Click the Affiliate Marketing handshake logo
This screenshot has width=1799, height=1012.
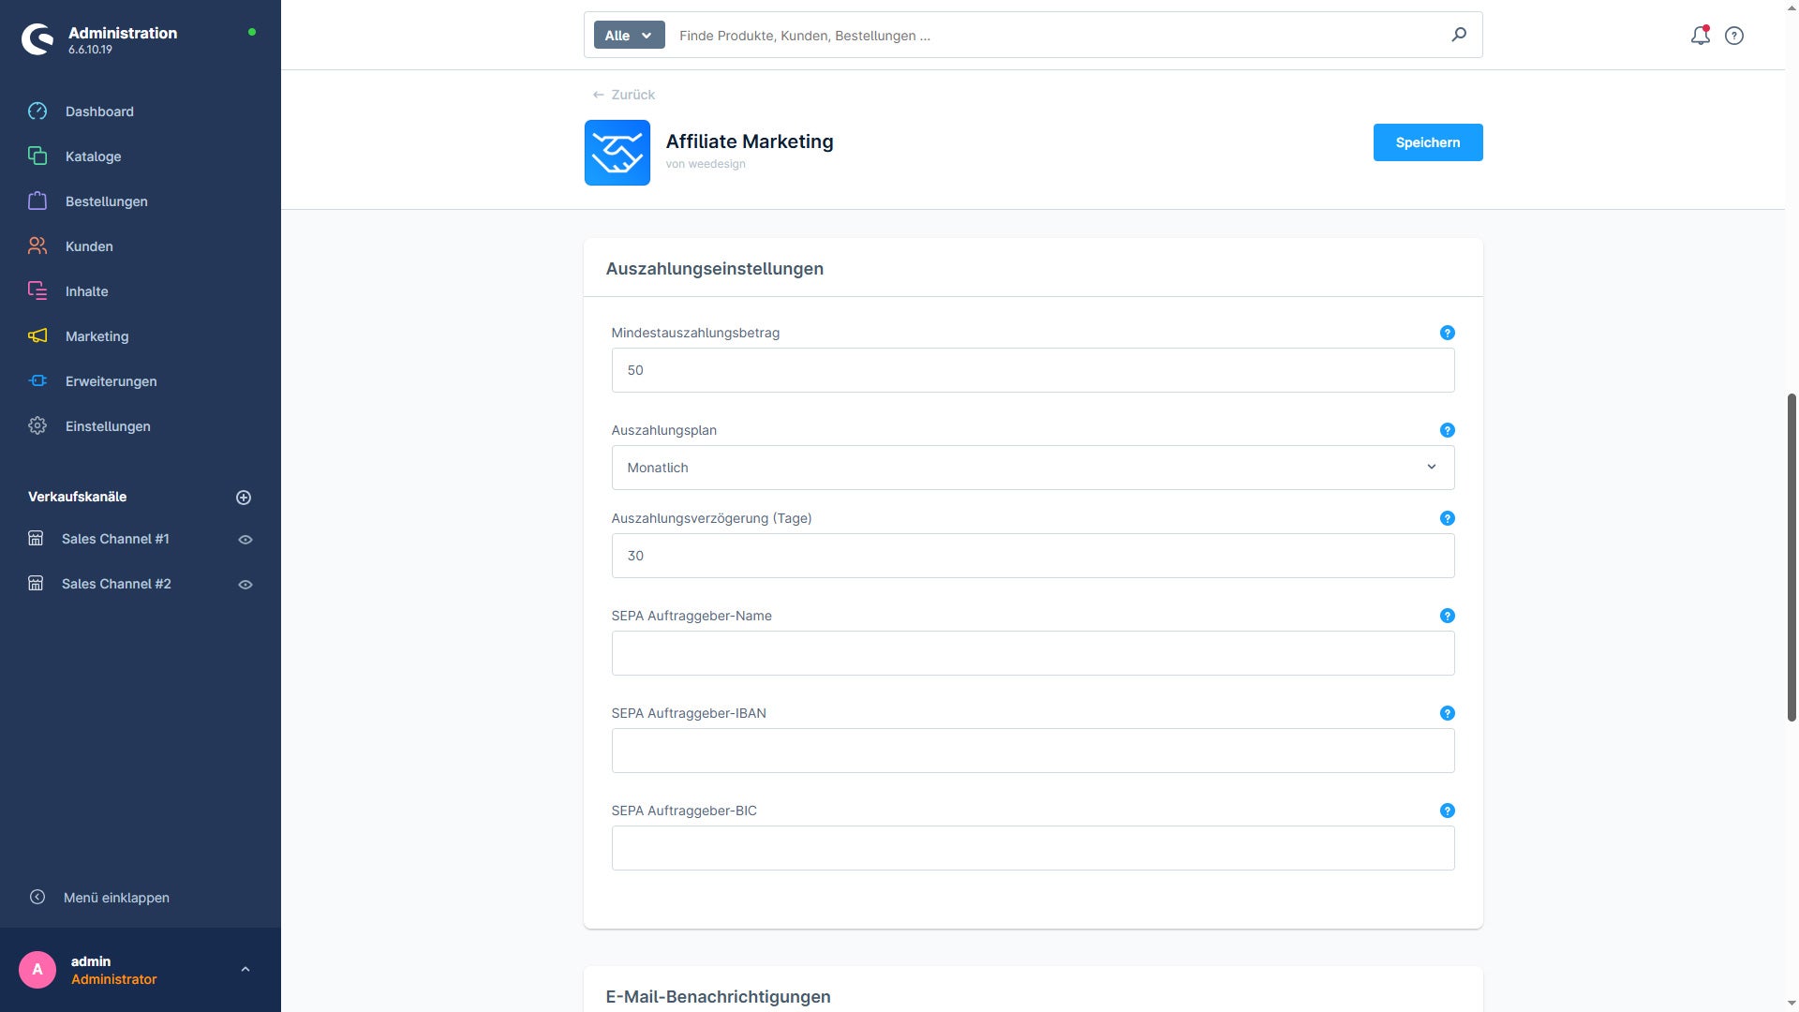coord(617,153)
